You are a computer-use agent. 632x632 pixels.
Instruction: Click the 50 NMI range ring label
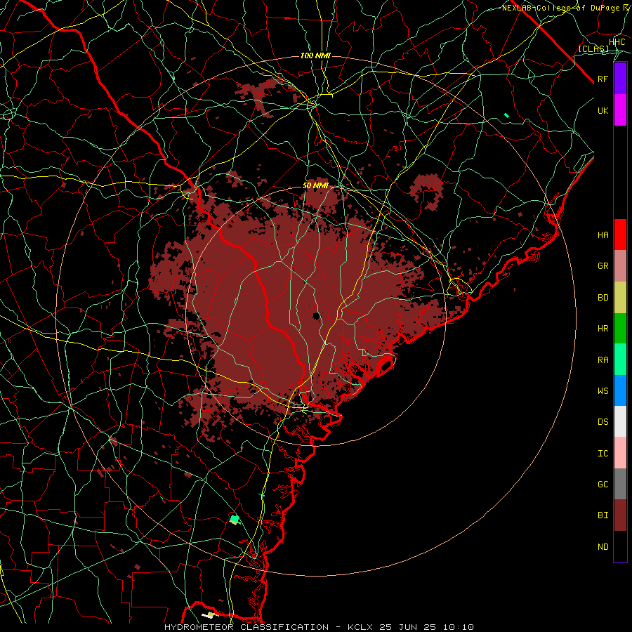click(315, 185)
